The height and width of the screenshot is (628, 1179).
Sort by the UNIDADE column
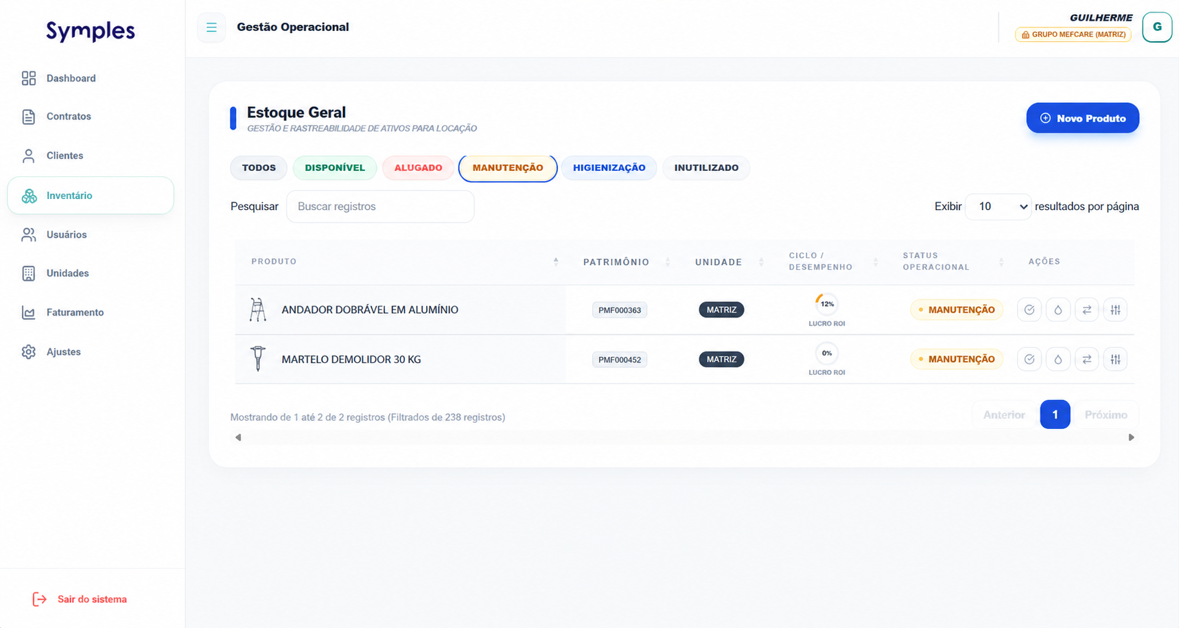[x=725, y=262]
